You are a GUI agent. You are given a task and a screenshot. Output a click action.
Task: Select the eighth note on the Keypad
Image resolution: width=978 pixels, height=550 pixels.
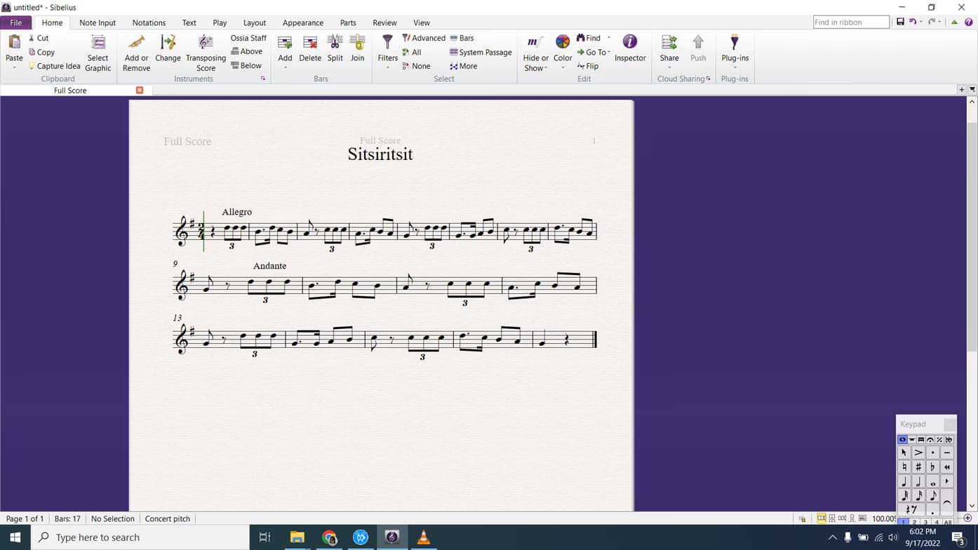934,495
